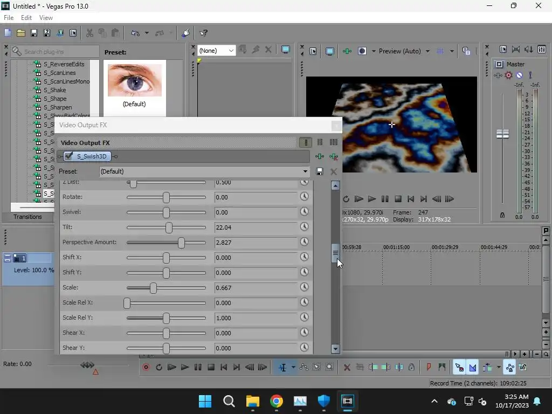Open the View menu
The height and width of the screenshot is (414, 552).
click(x=46, y=18)
